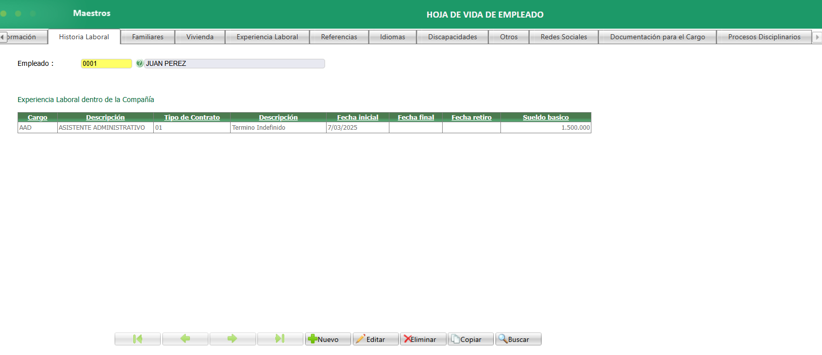Viewport: 822px width, 355px height.
Task: Go to the next record arrow
Action: pyautogui.click(x=233, y=339)
